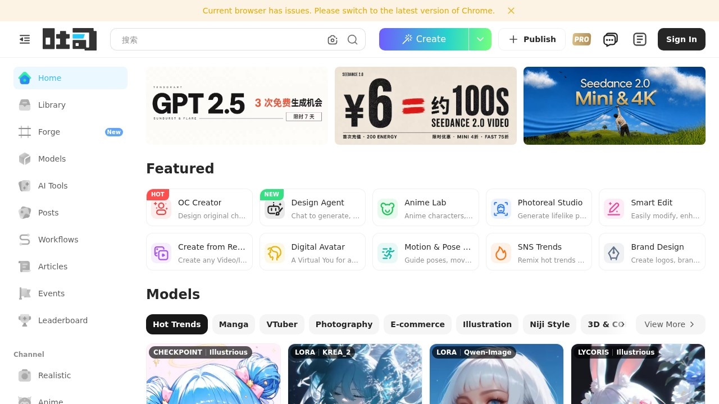719x404 pixels.
Task: Open SNS Trends feature
Action: coord(539,252)
